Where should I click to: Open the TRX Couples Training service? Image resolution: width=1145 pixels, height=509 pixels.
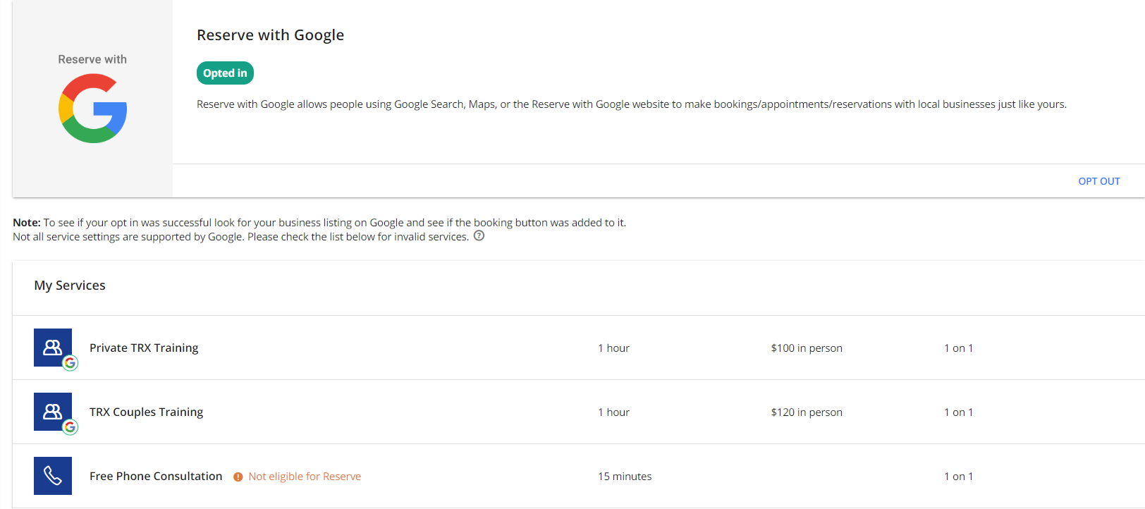146,412
